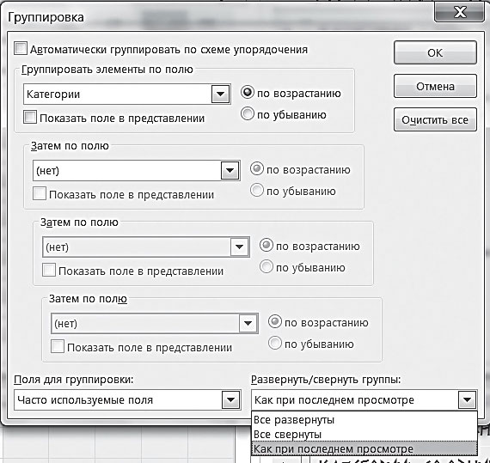
Task: Select по возрастанию for Категории grouping
Action: pos(248,93)
